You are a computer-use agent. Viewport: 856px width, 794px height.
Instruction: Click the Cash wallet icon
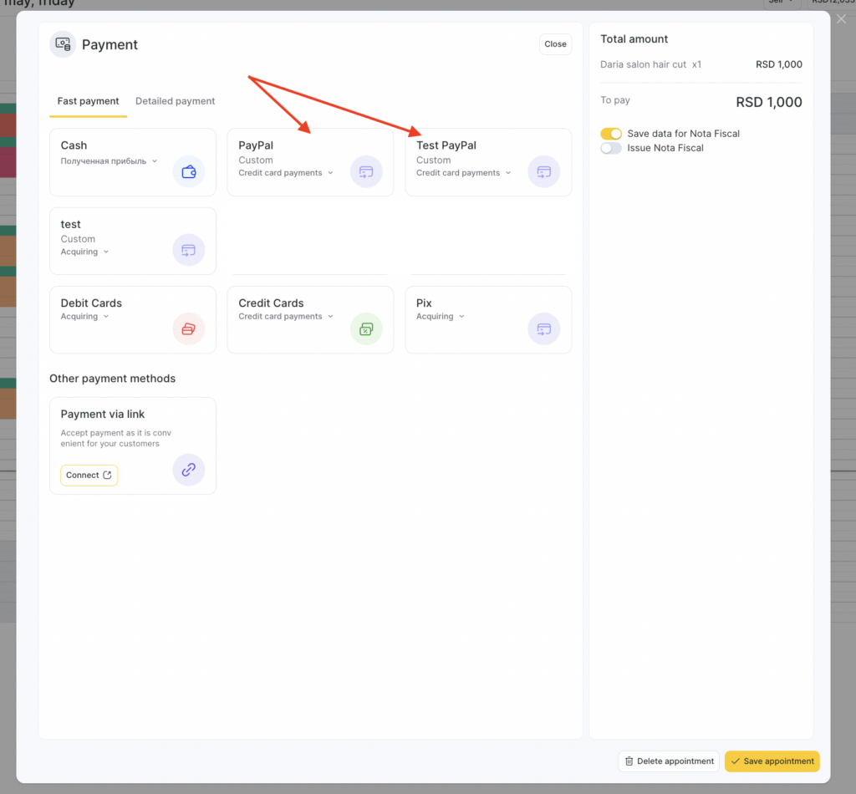189,172
